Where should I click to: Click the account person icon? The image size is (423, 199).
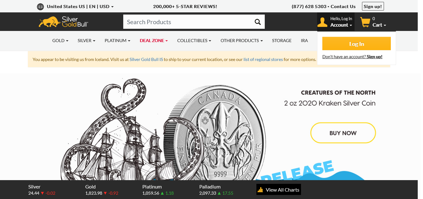(322, 22)
